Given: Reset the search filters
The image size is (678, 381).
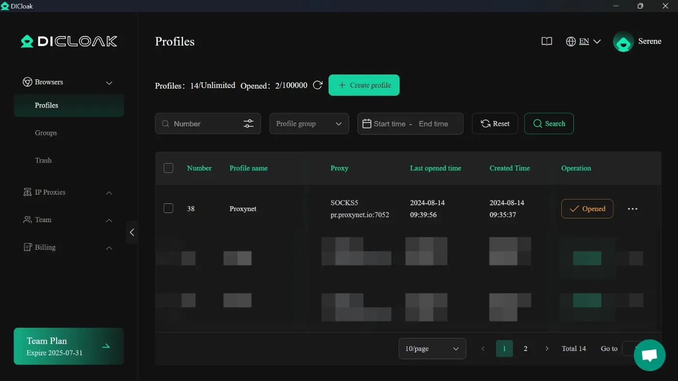Looking at the screenshot, I should [495, 123].
